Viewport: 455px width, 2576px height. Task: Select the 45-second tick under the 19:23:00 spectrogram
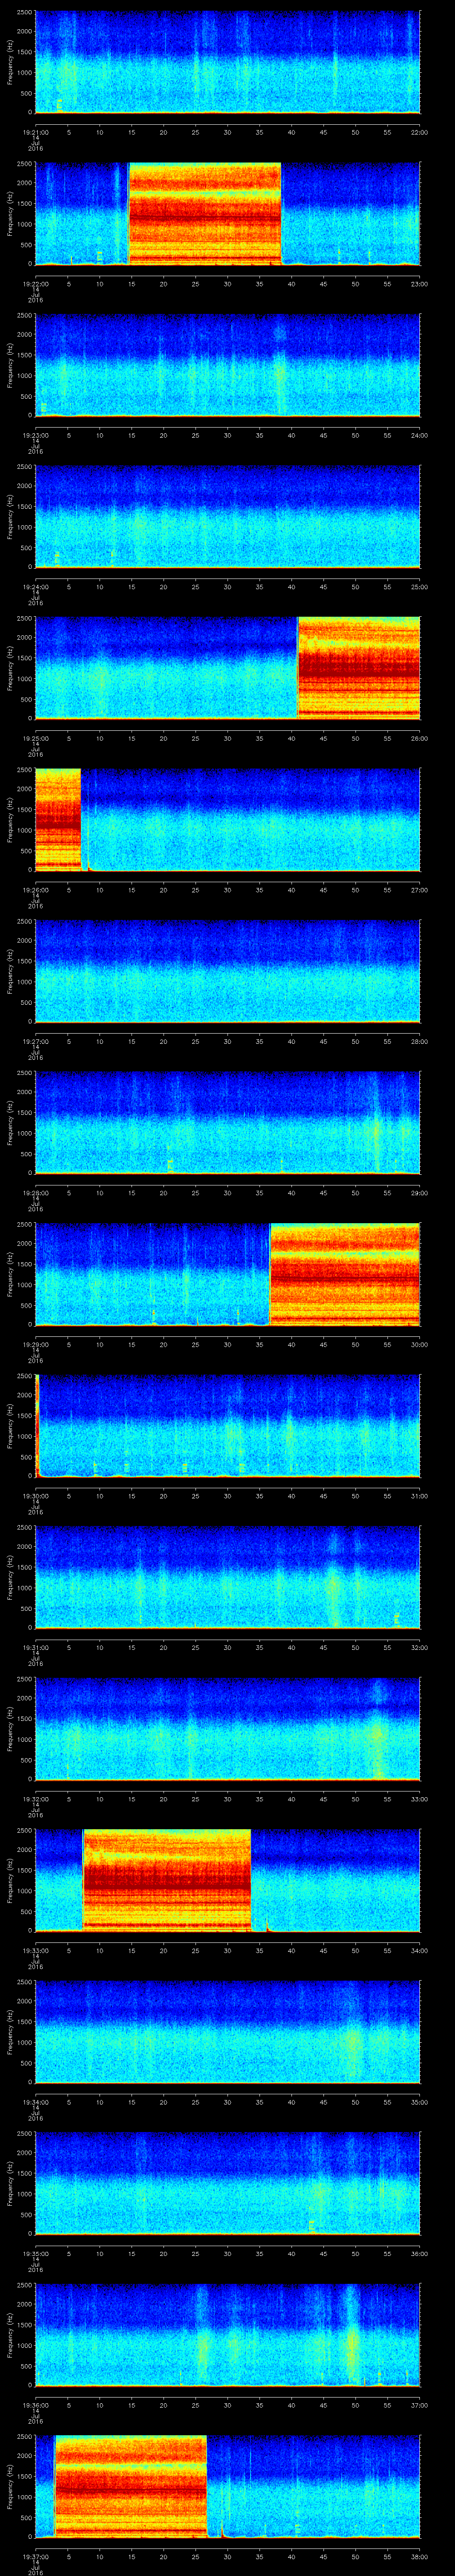point(323,435)
